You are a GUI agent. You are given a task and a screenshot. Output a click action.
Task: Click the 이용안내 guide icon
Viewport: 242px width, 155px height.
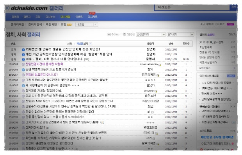pos(125,35)
